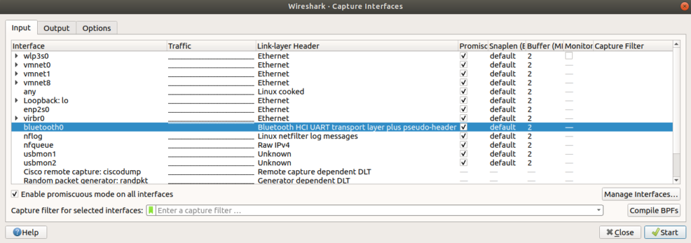This screenshot has height=243, width=691.
Task: Click Generator dependent DLT cell
Action: [304, 180]
